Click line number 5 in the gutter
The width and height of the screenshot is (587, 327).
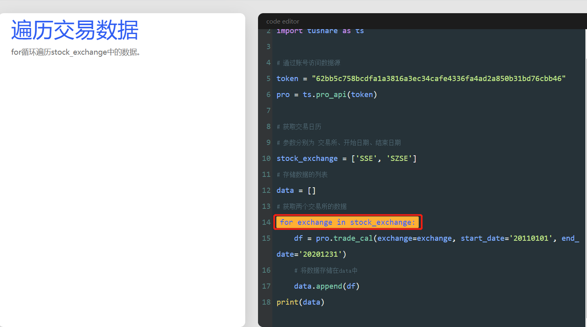click(268, 79)
